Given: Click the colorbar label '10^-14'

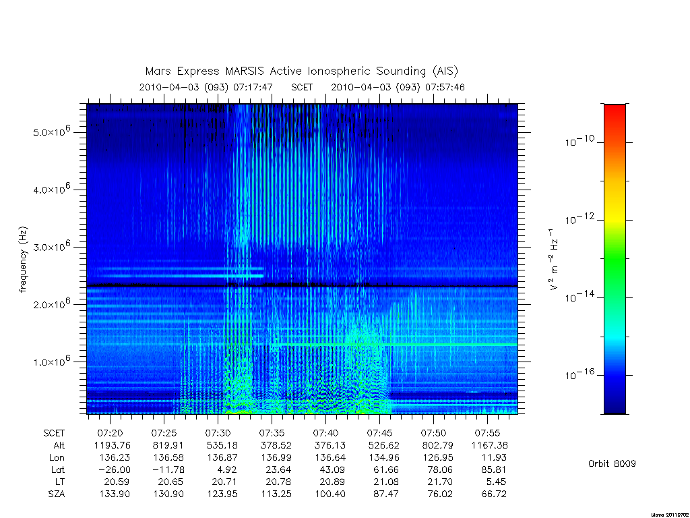Looking at the screenshot, I should point(579,297).
